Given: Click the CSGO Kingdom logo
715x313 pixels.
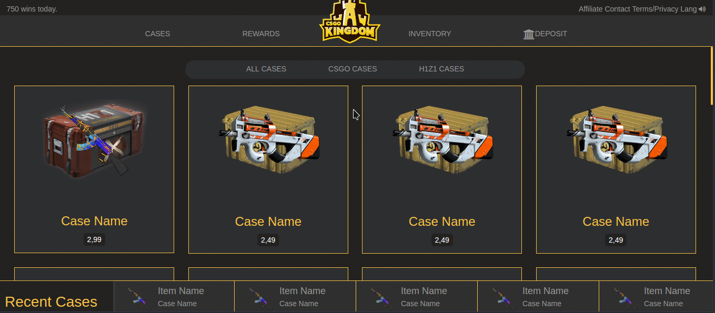Looking at the screenshot, I should pos(350,21).
